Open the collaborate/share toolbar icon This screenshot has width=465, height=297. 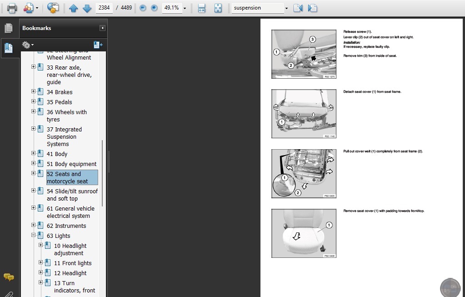click(29, 8)
